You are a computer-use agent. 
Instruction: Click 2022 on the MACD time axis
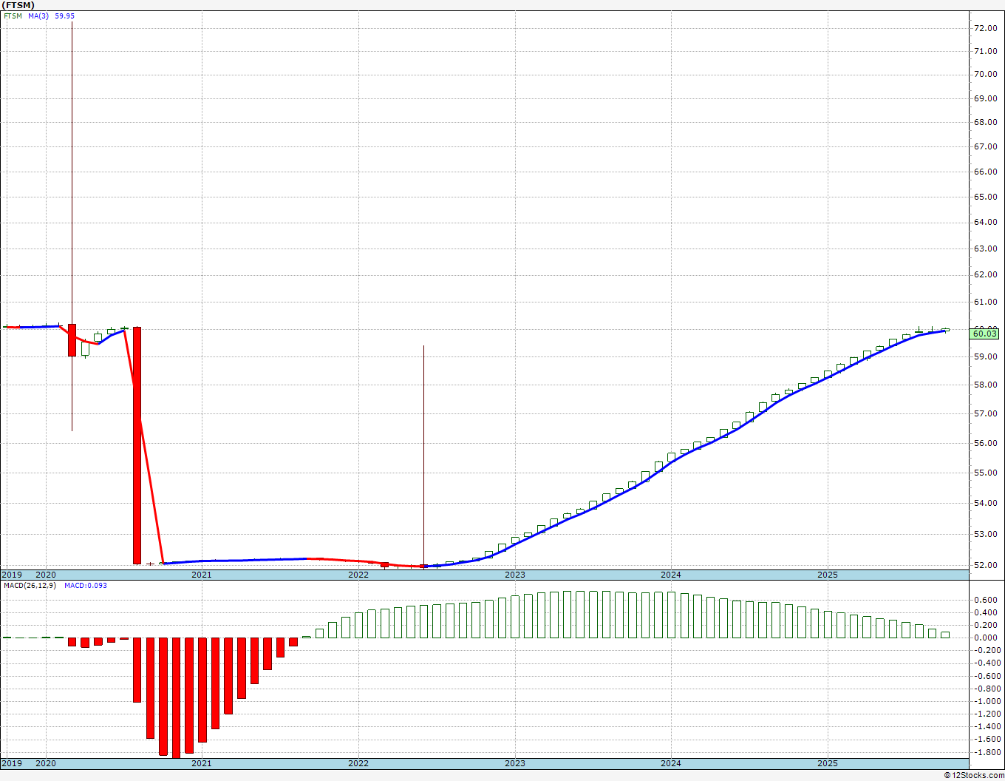pyautogui.click(x=358, y=763)
